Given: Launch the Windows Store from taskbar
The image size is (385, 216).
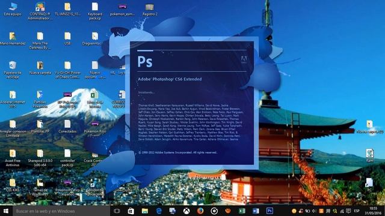Looking at the screenshot, I should tap(131, 211).
